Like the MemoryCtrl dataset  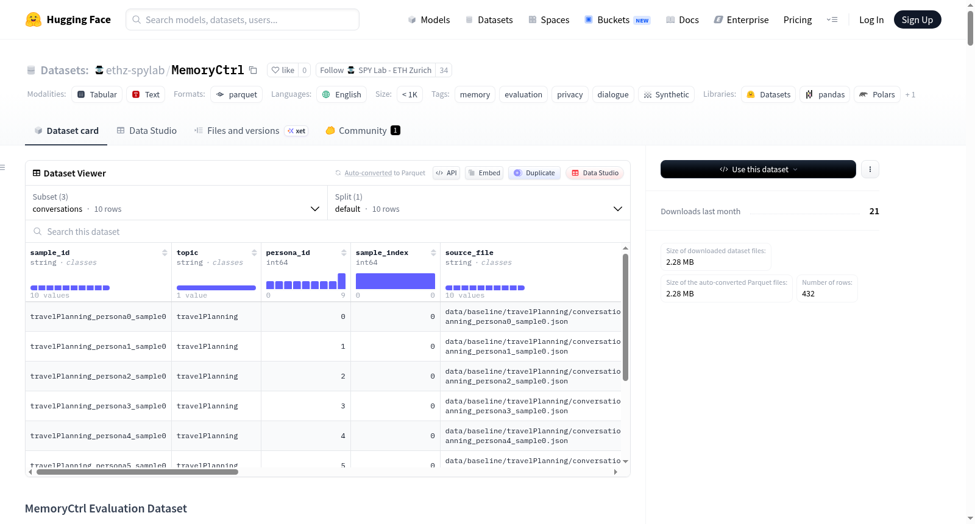[x=283, y=70]
